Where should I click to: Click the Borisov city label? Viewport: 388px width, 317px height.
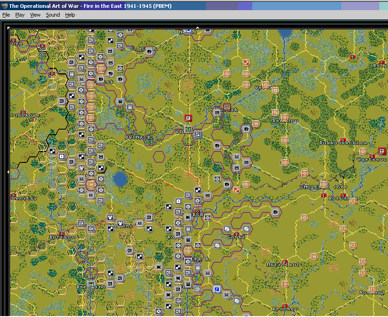pos(62,237)
